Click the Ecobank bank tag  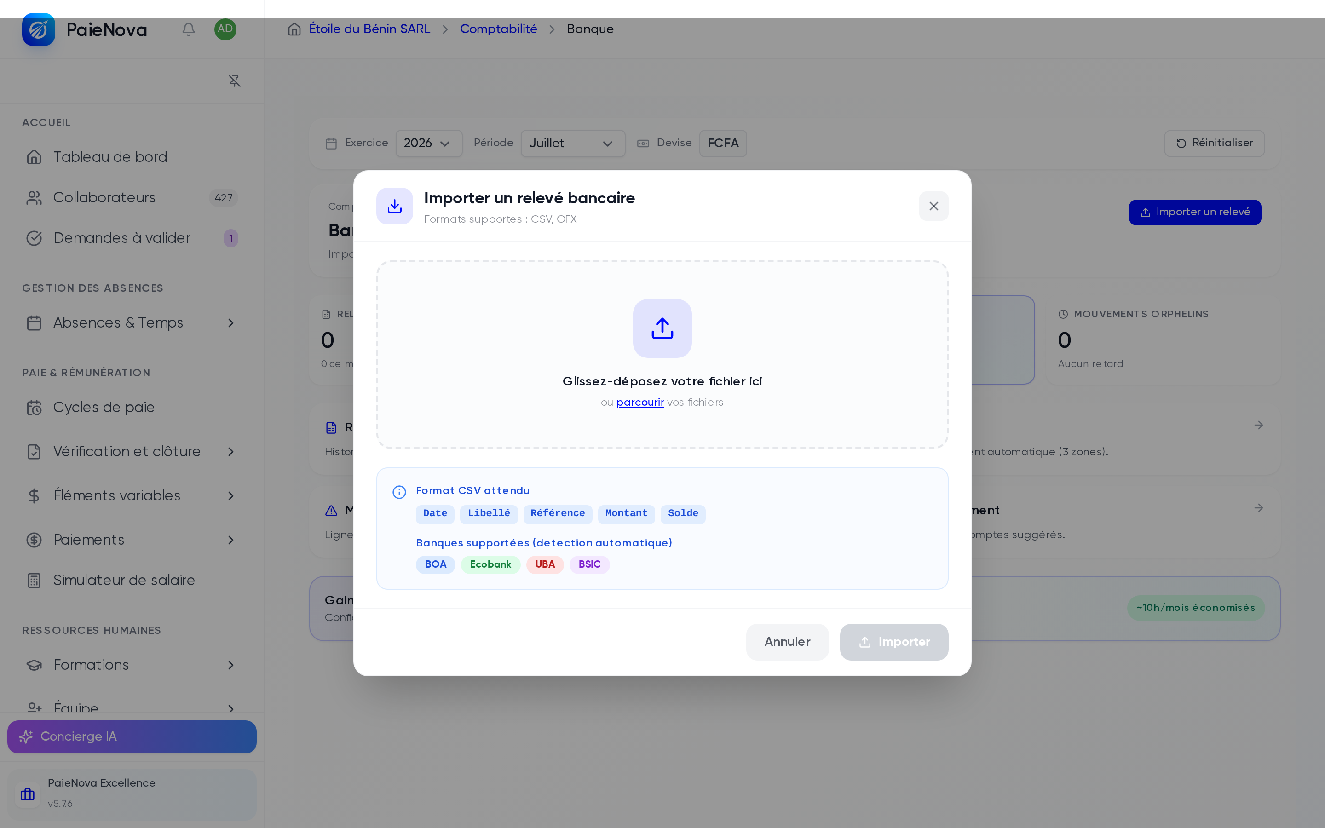point(490,564)
